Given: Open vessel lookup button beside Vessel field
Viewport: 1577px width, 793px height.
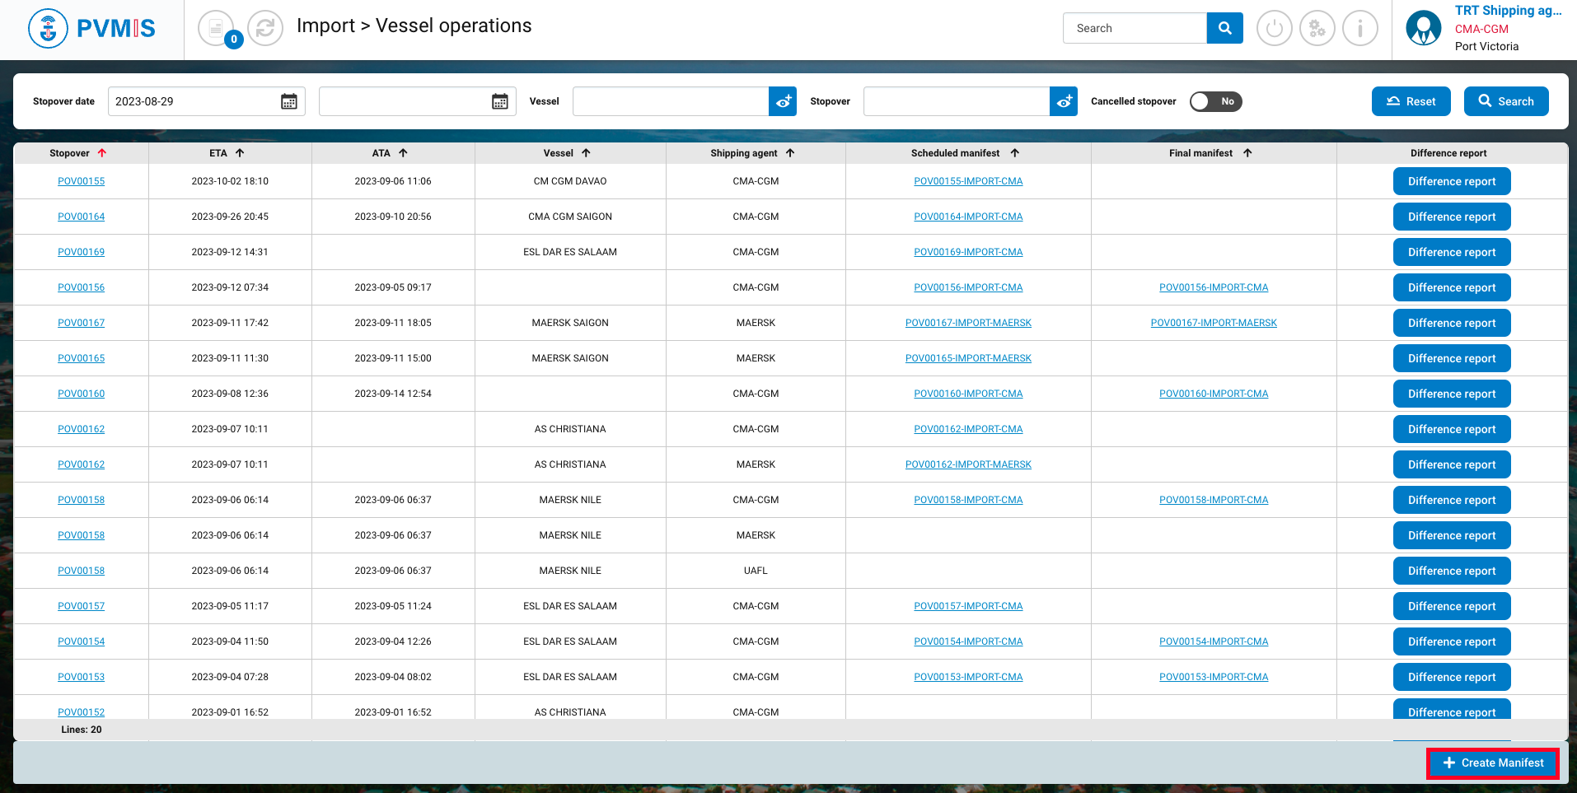Looking at the screenshot, I should click(x=783, y=101).
